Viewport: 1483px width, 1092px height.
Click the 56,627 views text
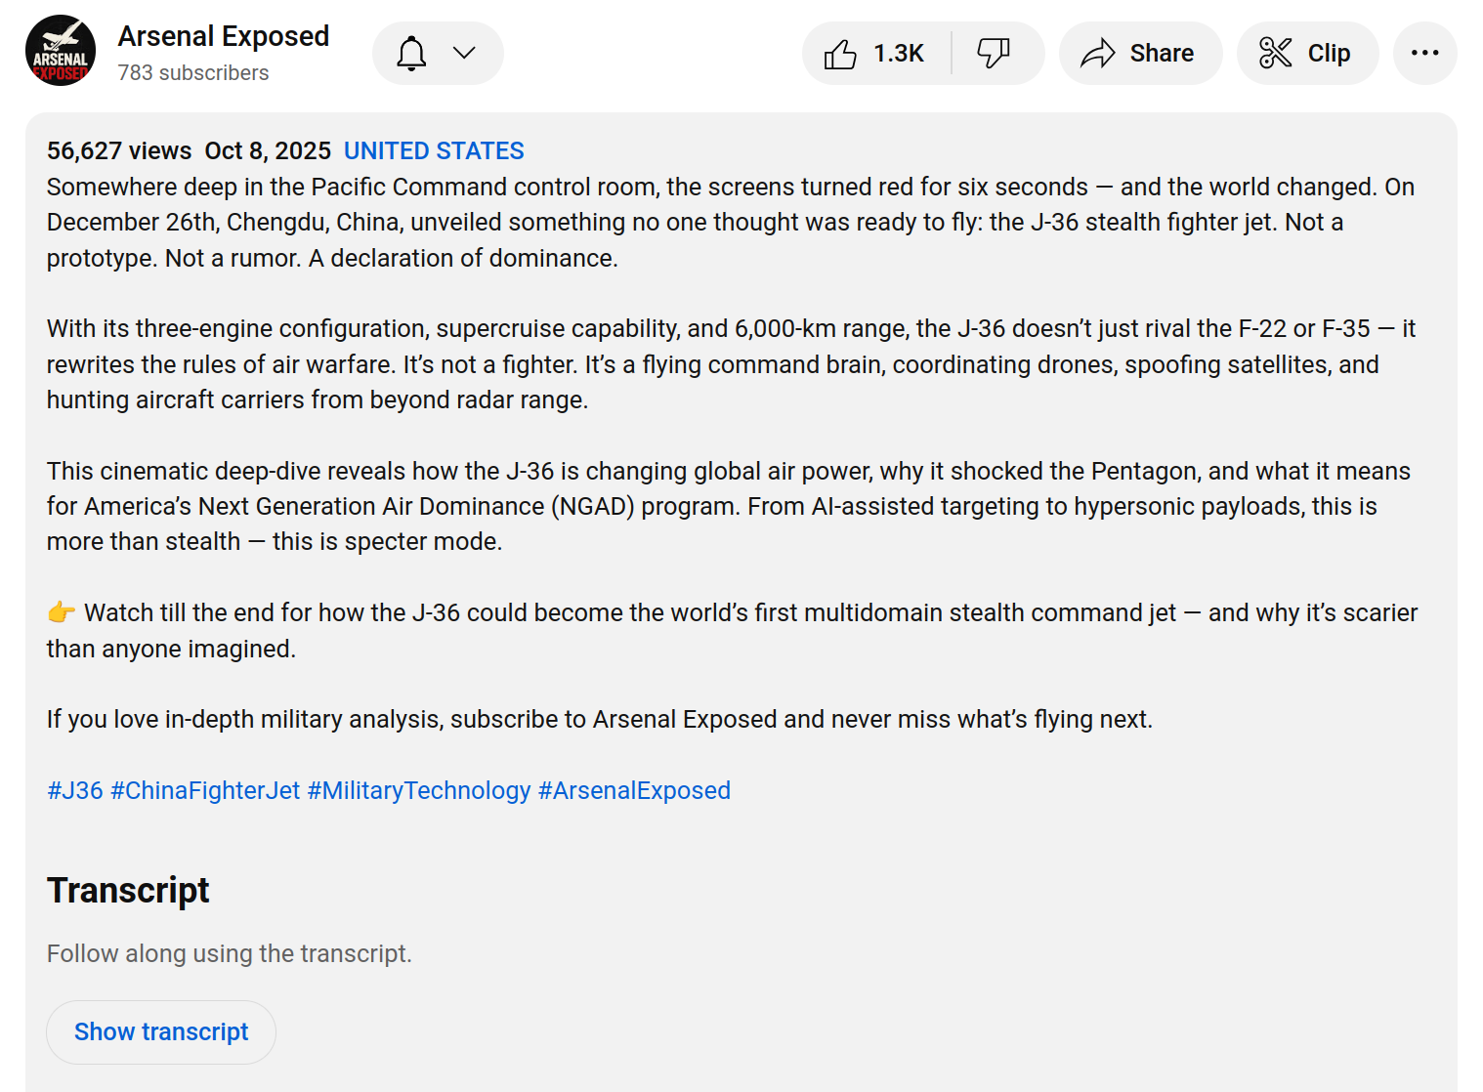(x=119, y=150)
